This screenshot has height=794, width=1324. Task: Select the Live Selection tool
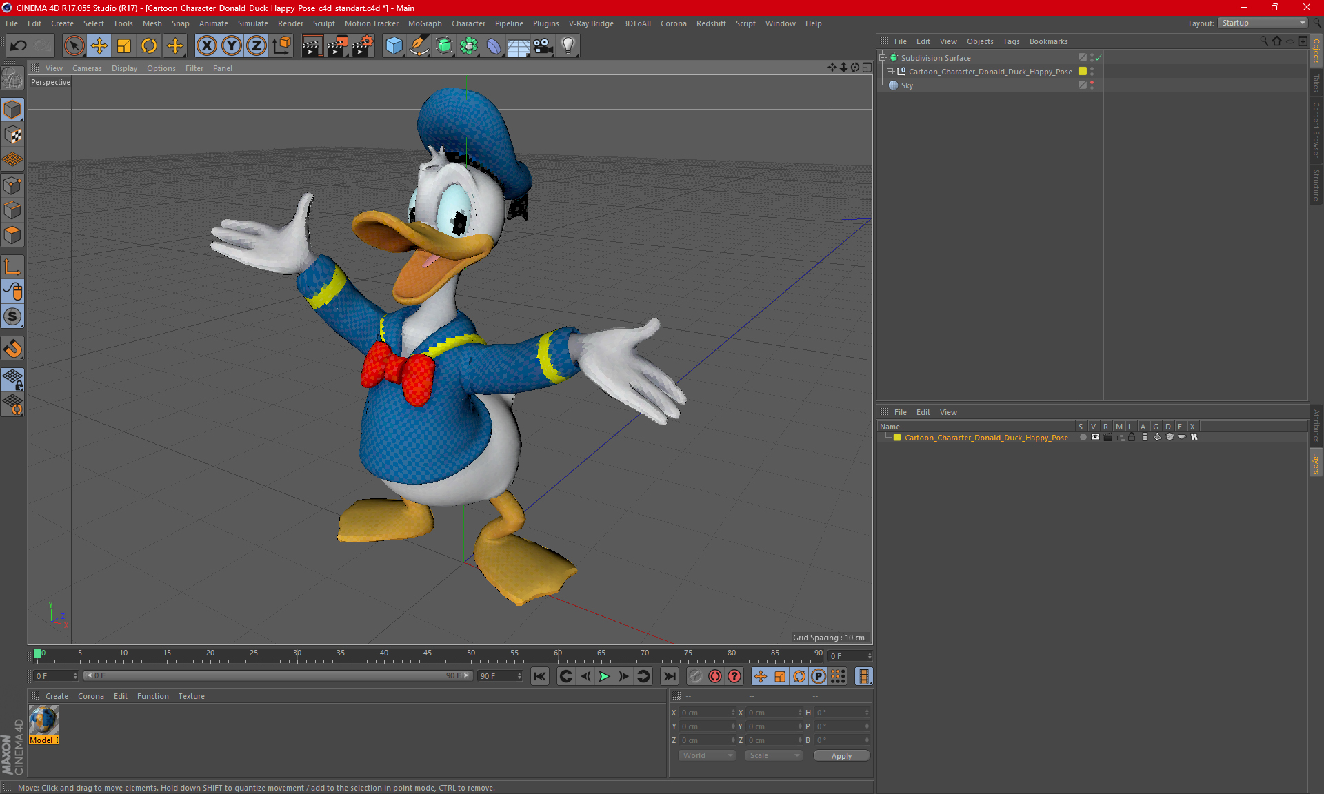coord(74,45)
